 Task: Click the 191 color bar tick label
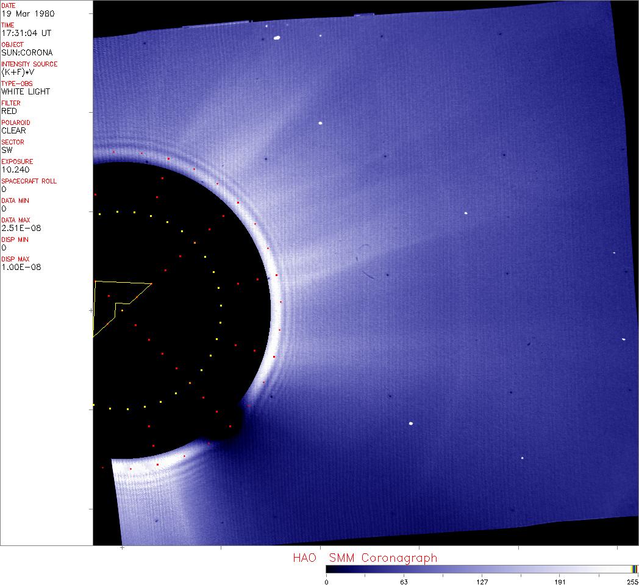560,581
